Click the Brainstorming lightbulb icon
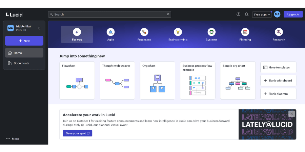 pos(178,32)
